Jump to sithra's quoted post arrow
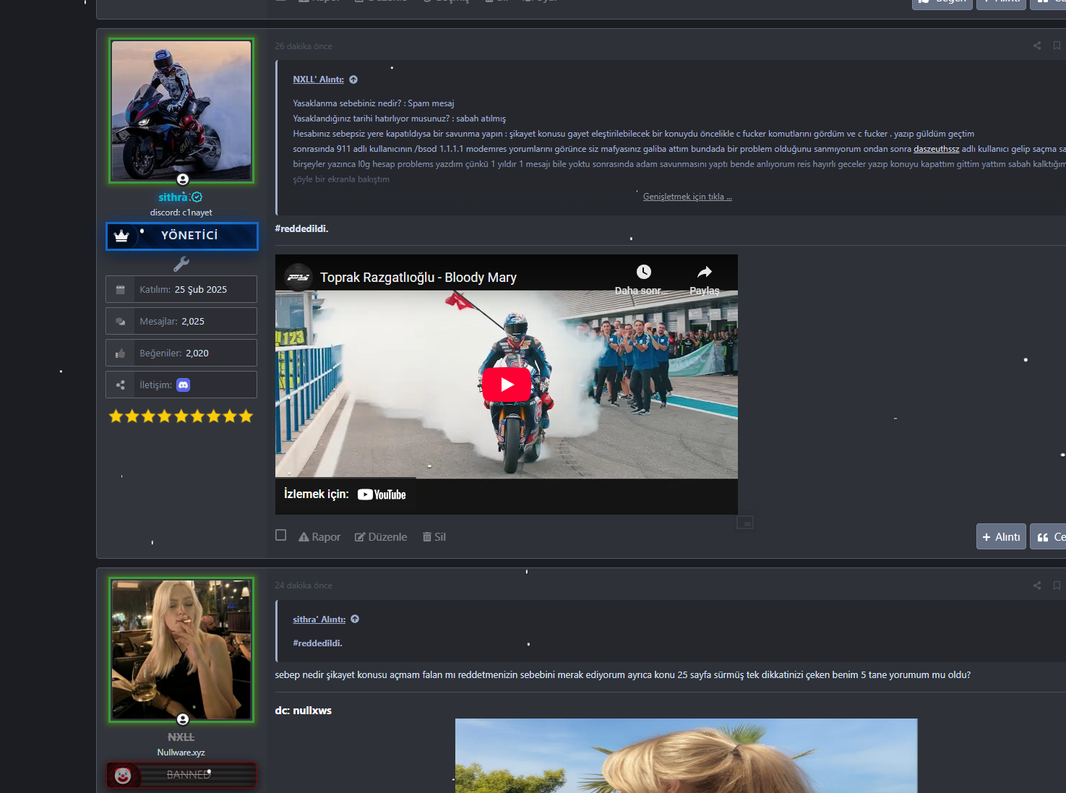The width and height of the screenshot is (1066, 793). (x=355, y=619)
